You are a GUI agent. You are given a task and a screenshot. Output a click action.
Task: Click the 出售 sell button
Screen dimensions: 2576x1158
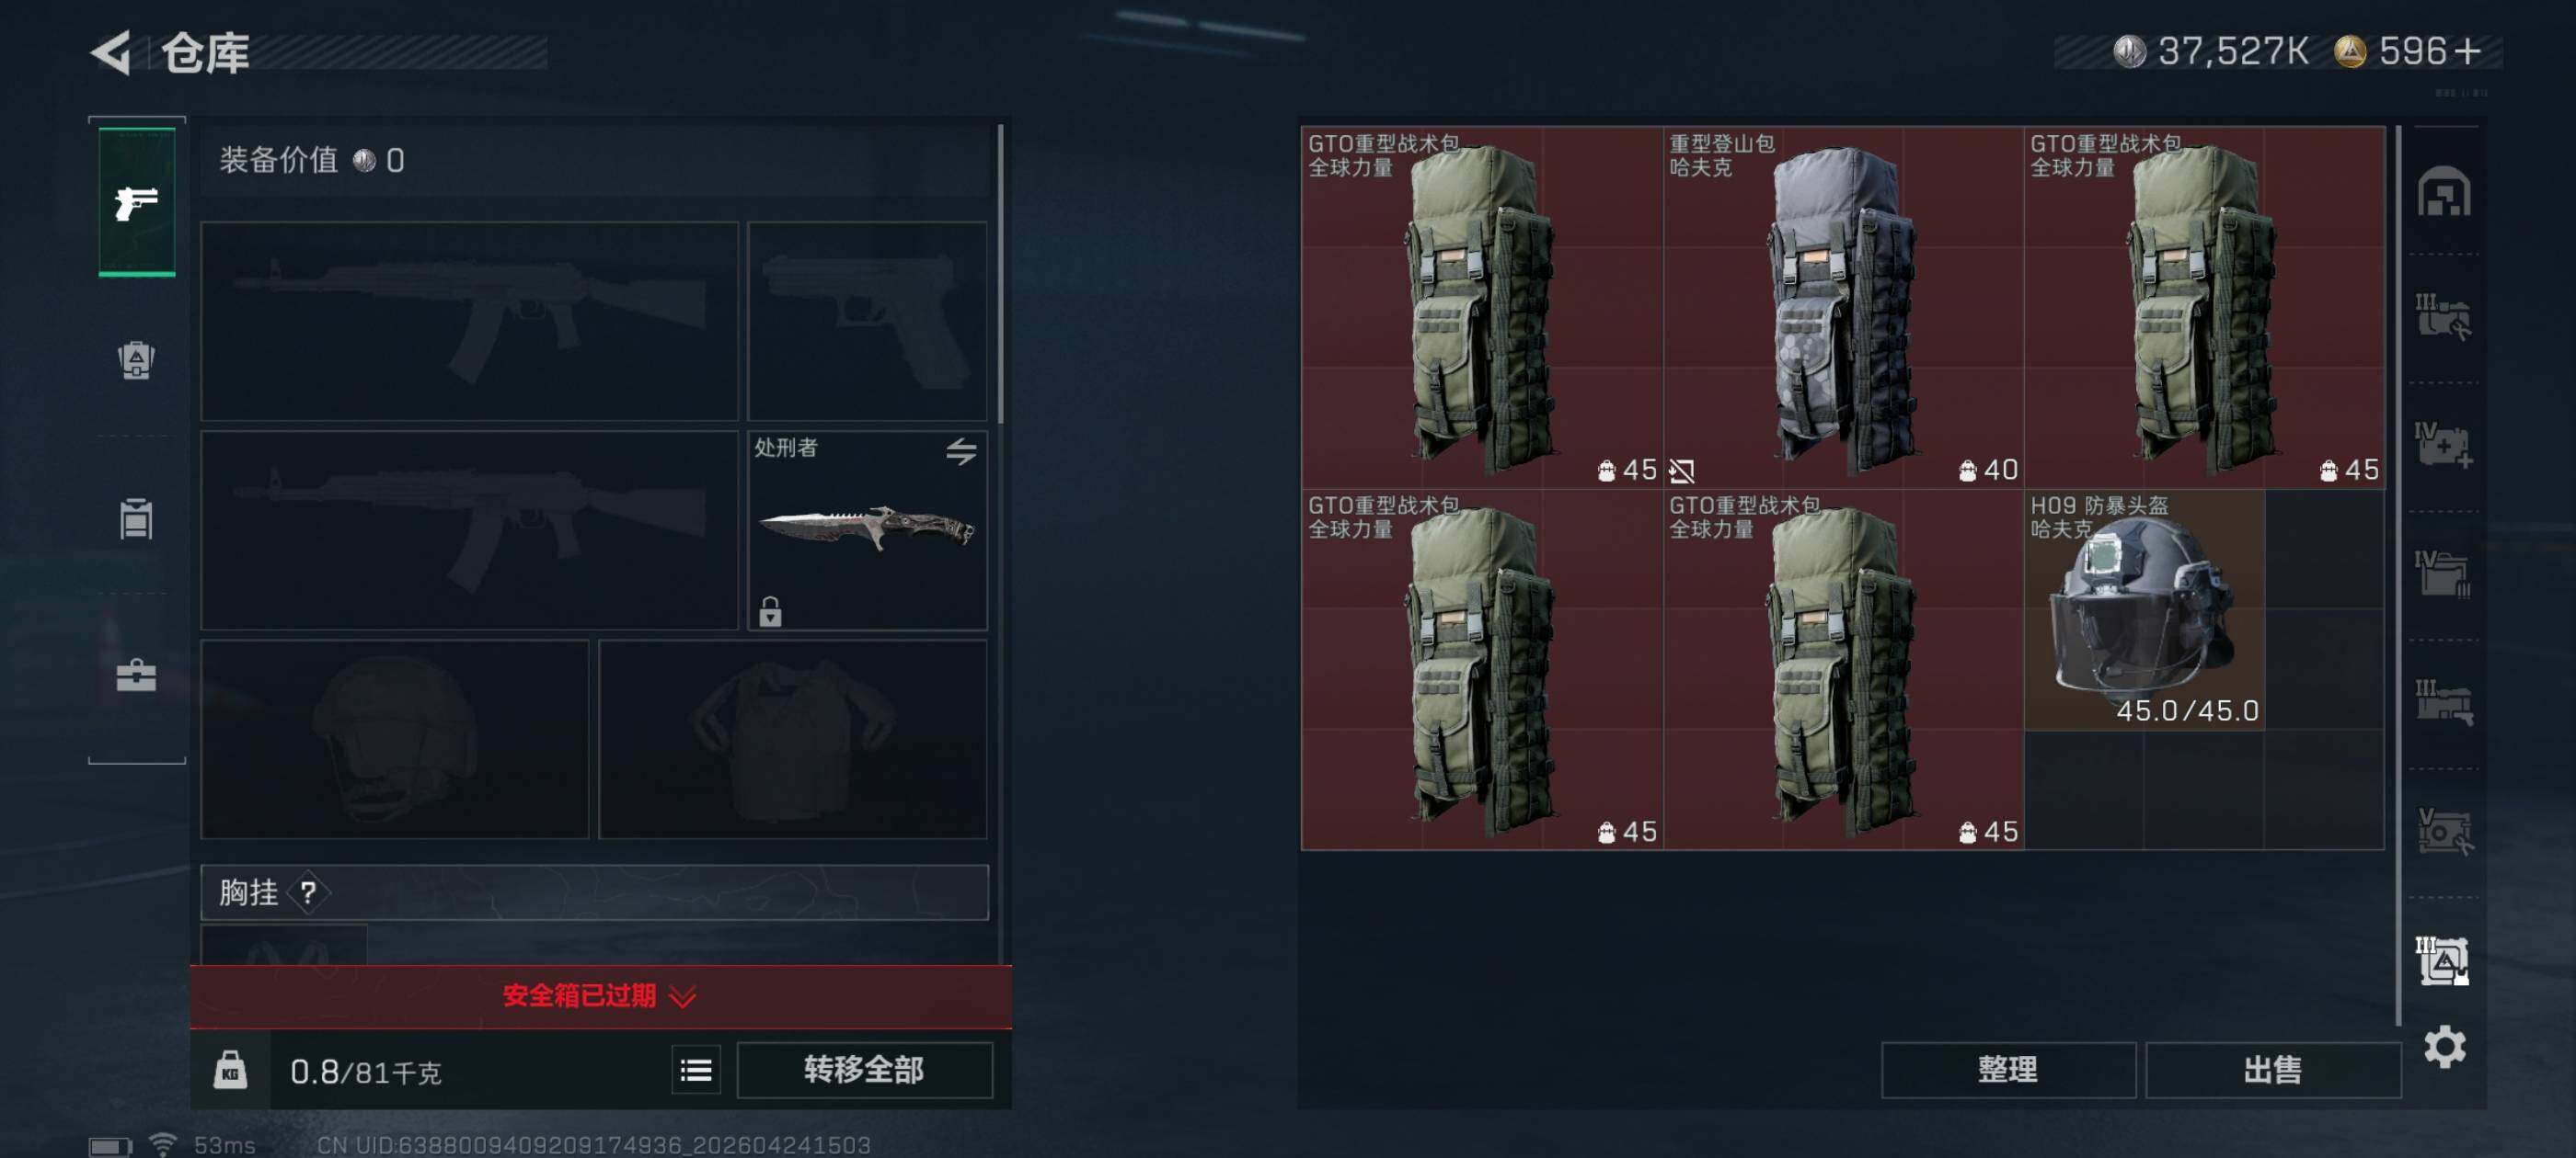[x=2273, y=1070]
